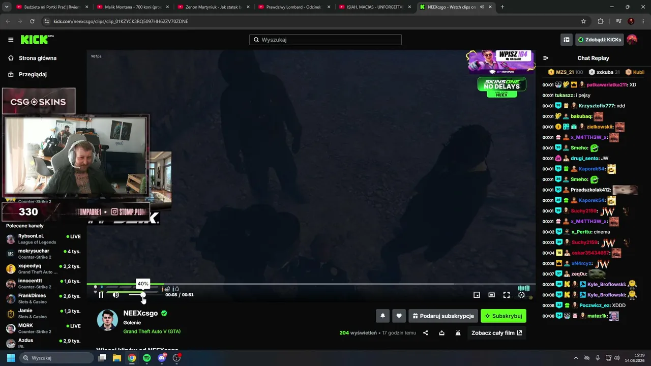The image size is (651, 366).
Task: Share the clip using the share icon
Action: tap(426, 333)
